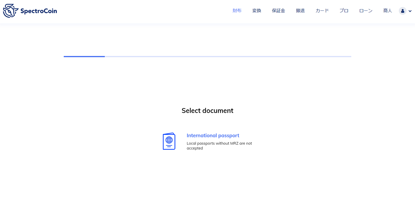The width and height of the screenshot is (415, 200).
Task: Open the プロ pro section
Action: pos(344,11)
